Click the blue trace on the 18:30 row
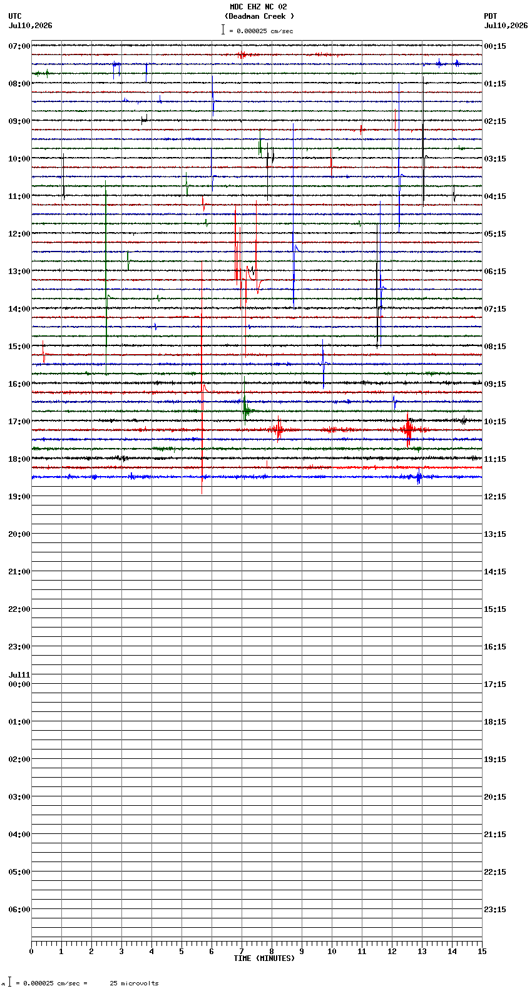The width and height of the screenshot is (532, 991). pos(257,477)
